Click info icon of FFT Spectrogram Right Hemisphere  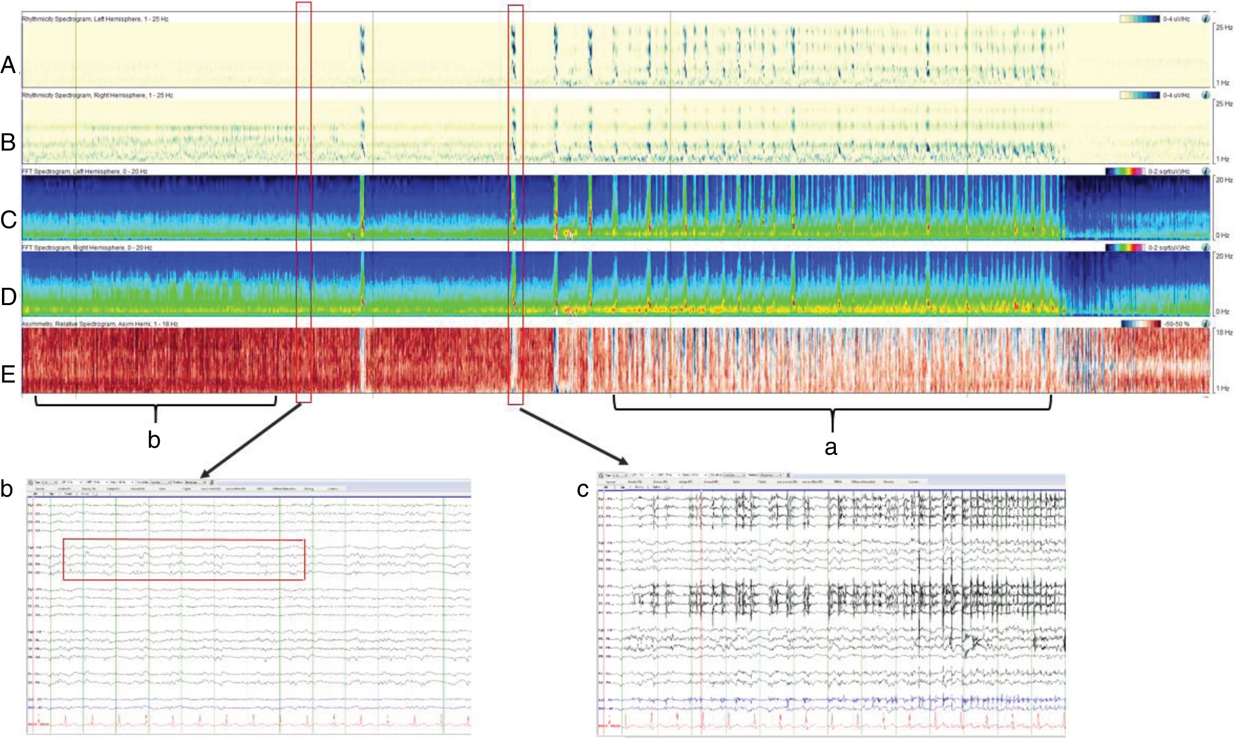pyautogui.click(x=1205, y=247)
